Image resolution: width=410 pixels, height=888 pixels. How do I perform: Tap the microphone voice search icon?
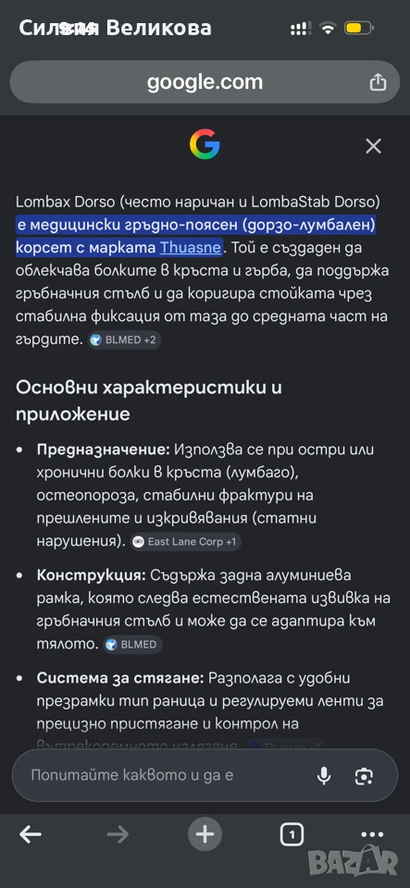(x=324, y=775)
